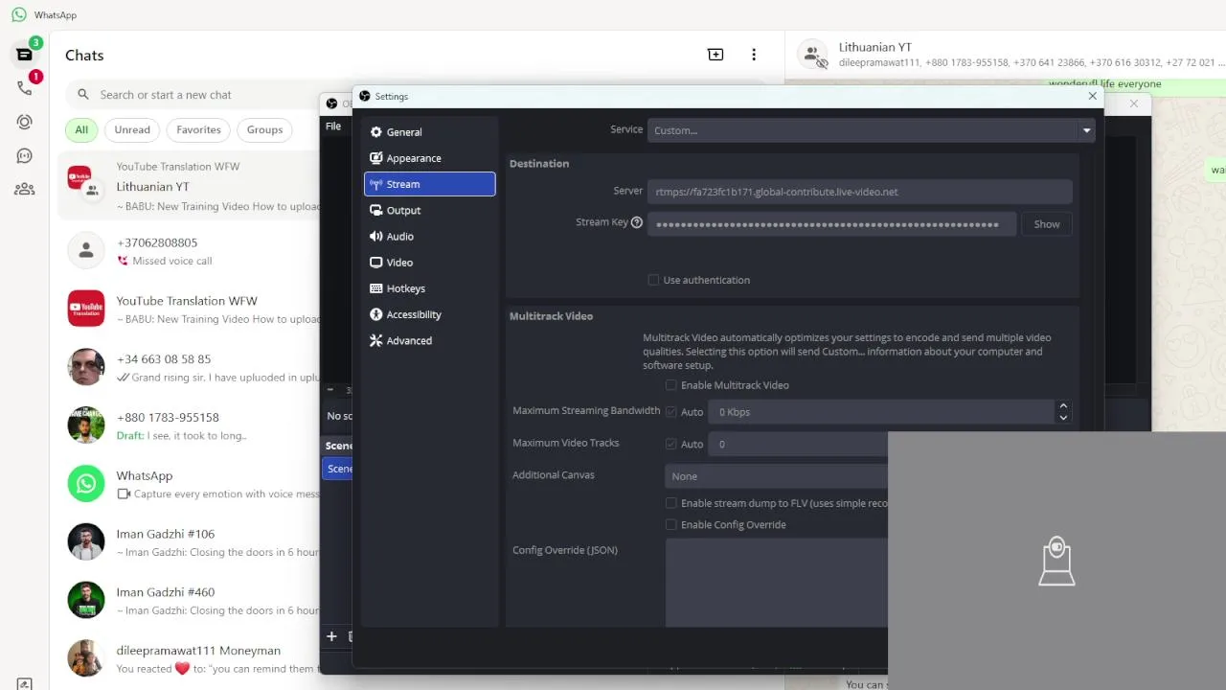Open WhatsApp chats three-dot menu

click(x=754, y=55)
